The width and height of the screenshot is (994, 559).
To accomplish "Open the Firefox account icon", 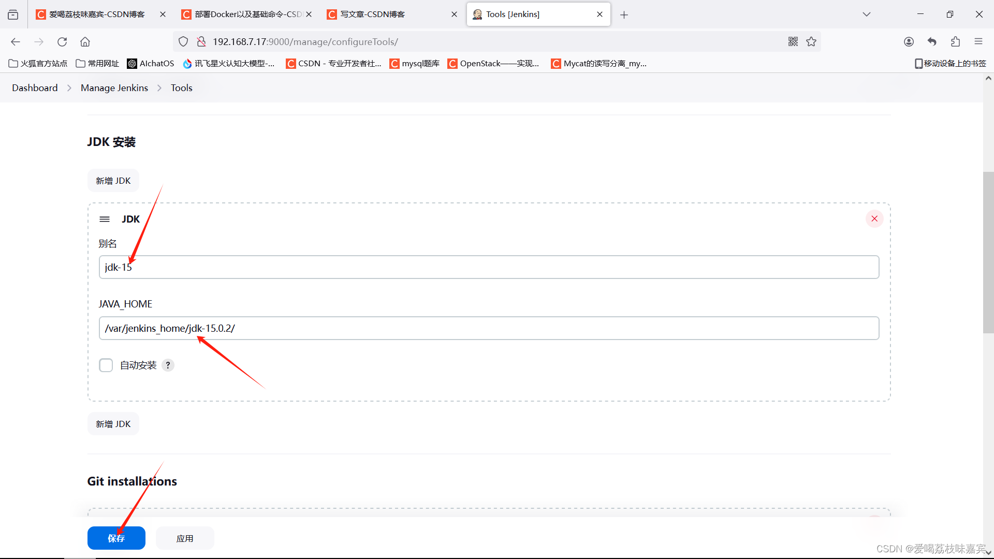I will tap(909, 41).
